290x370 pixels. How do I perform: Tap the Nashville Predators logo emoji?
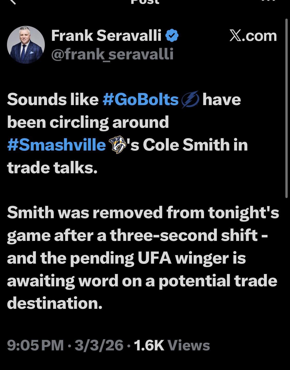tap(117, 145)
